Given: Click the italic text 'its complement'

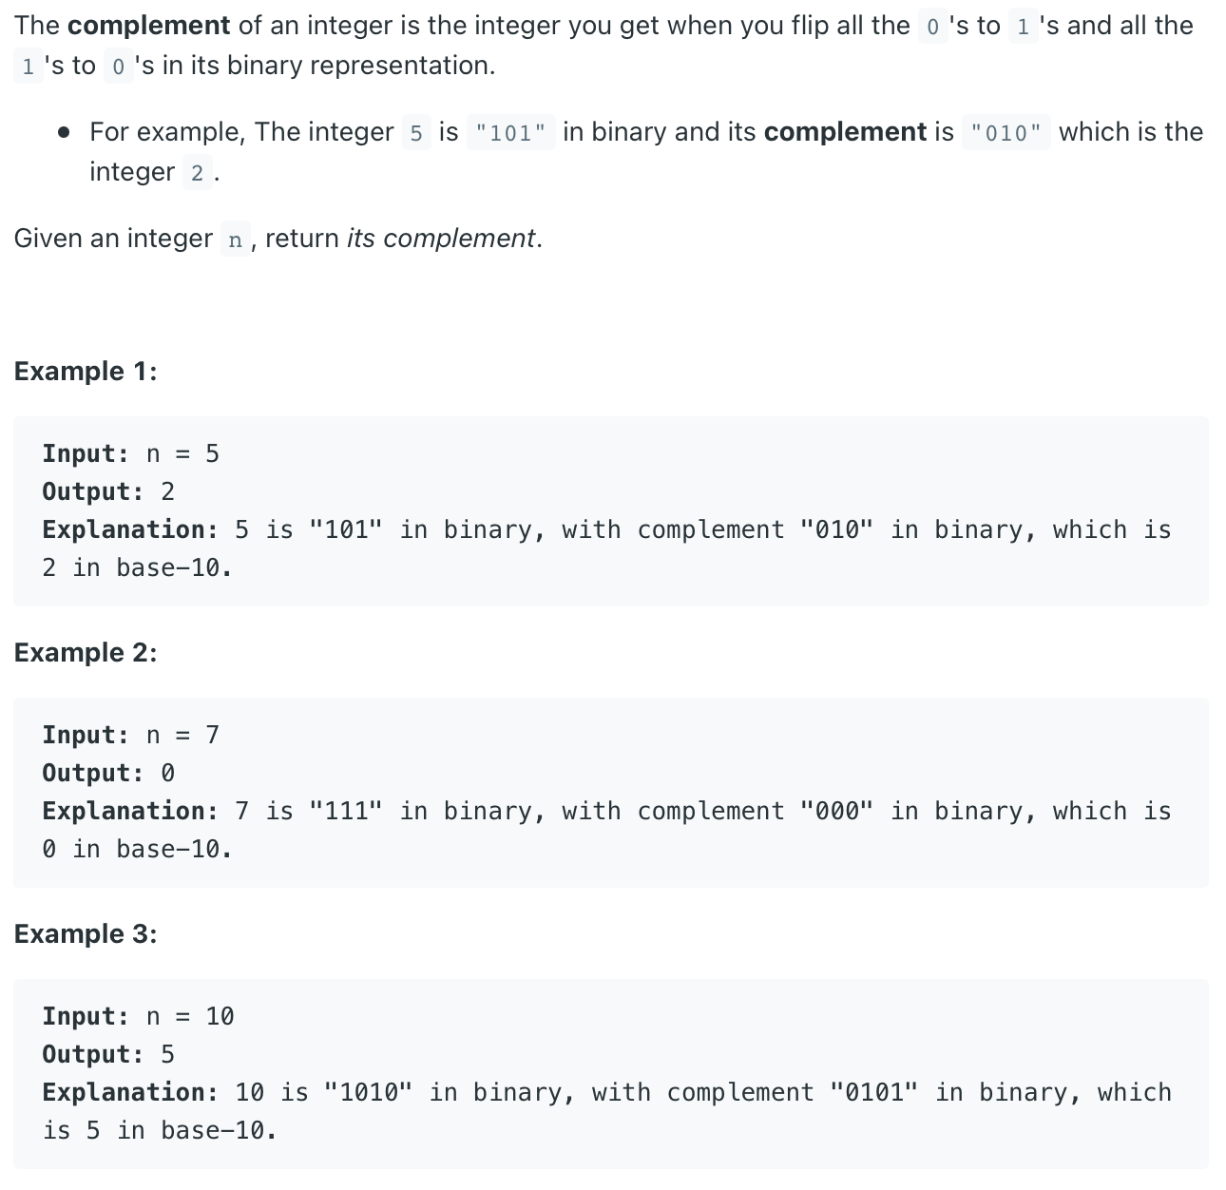Looking at the screenshot, I should (441, 238).
